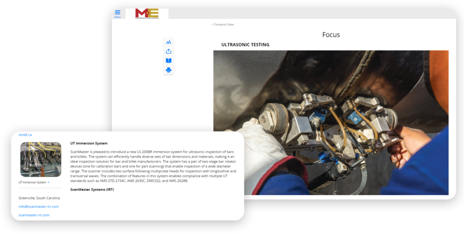Click the ULTRASONIC TESTING heading
The height and width of the screenshot is (234, 464).
click(x=245, y=45)
